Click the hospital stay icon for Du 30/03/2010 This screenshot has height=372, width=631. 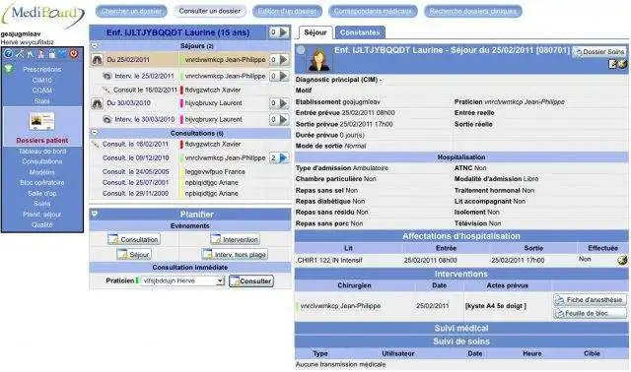[x=97, y=103]
